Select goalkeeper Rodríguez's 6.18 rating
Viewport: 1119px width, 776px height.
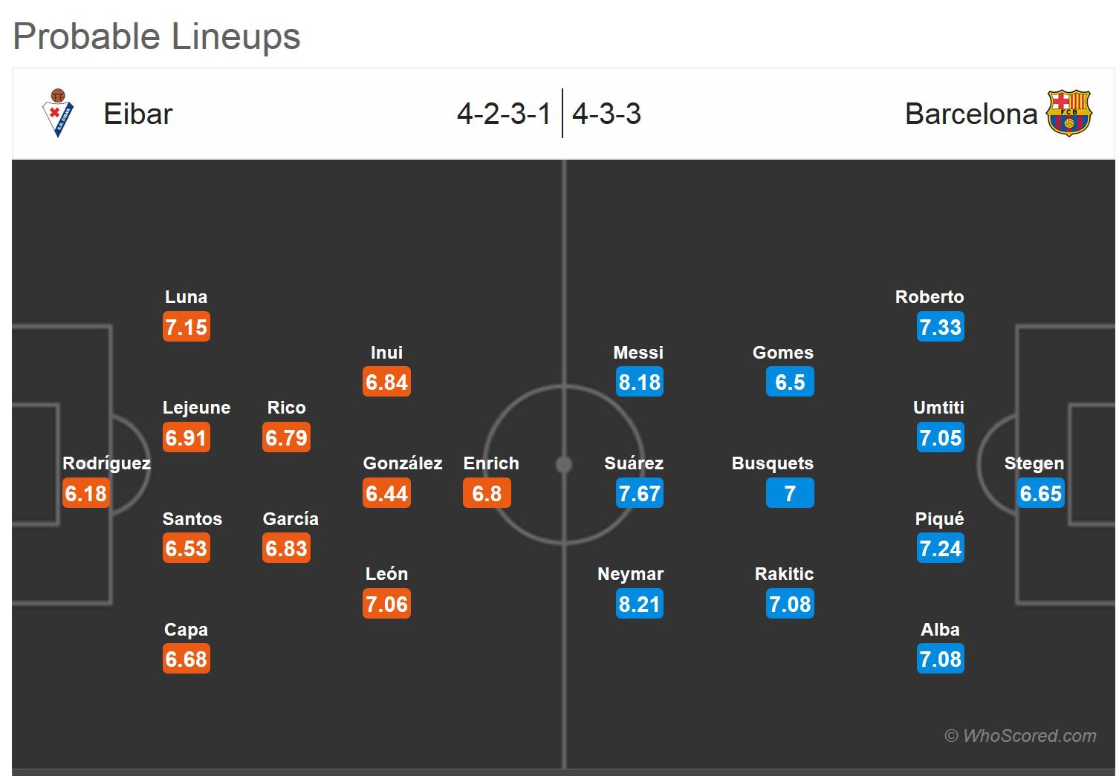coord(86,494)
